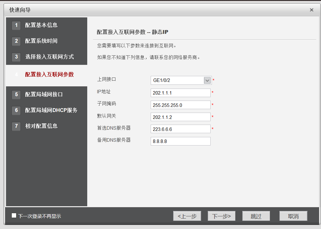Click the step number 3 badge
321x229 pixels.
click(x=16, y=57)
